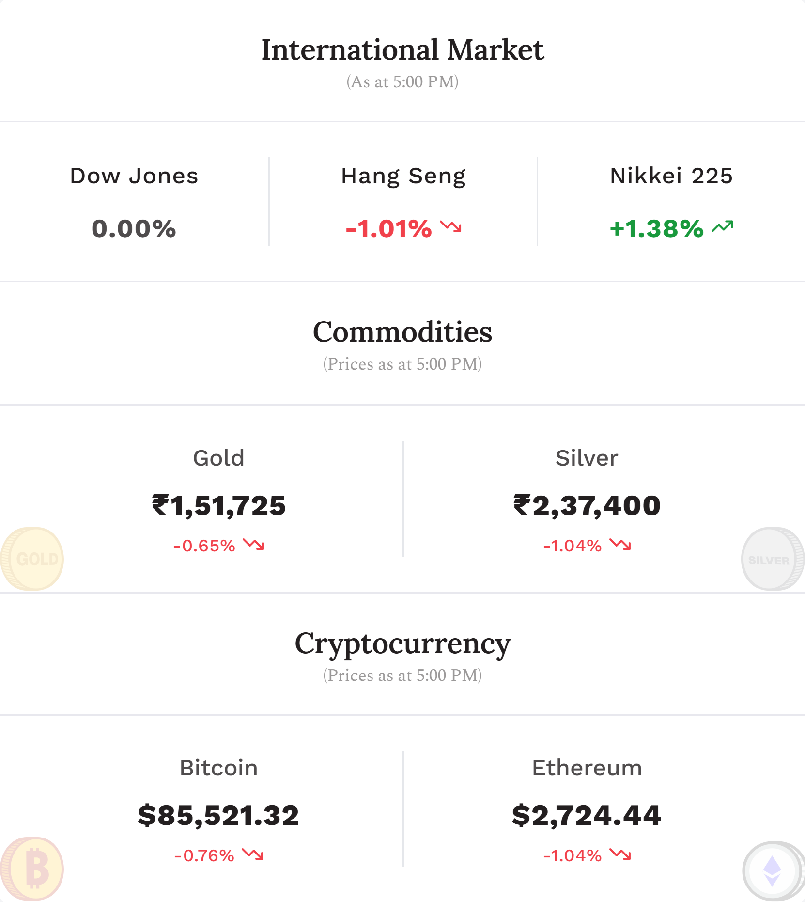805x902 pixels.
Task: Click the Commodities section heading
Action: pyautogui.click(x=402, y=332)
